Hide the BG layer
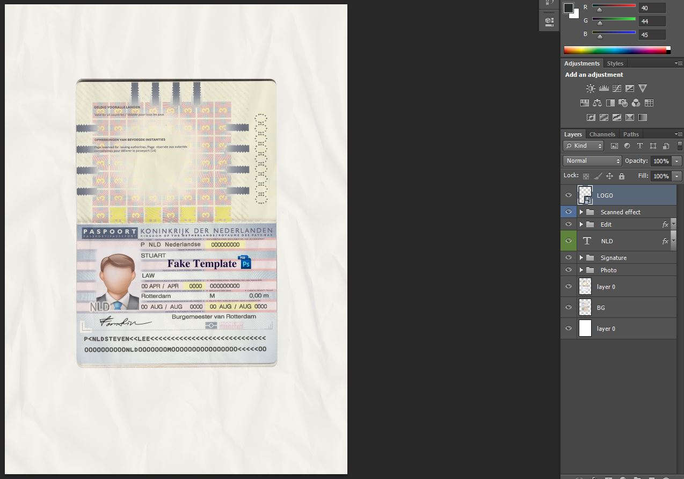Image resolution: width=684 pixels, height=479 pixels. 568,307
